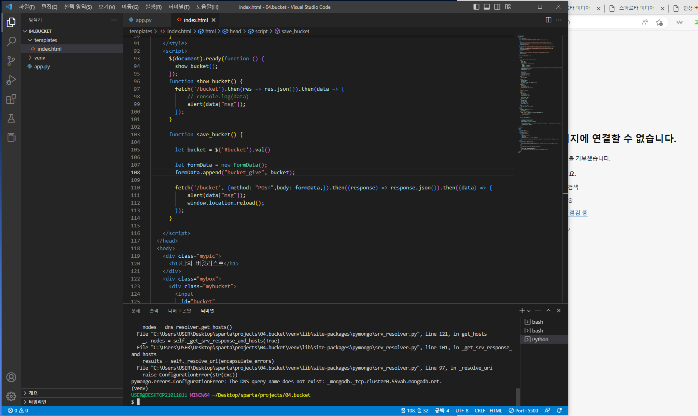This screenshot has width=698, height=416.
Task: Change CRLF end of line sequence
Action: point(480,410)
